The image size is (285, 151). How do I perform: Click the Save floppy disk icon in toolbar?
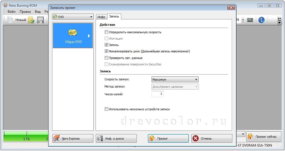pos(40,20)
